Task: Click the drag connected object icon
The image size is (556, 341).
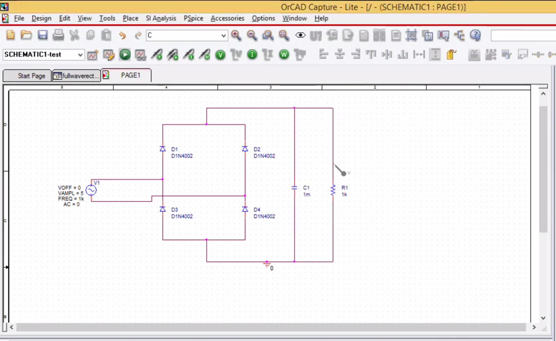Action: (443, 36)
